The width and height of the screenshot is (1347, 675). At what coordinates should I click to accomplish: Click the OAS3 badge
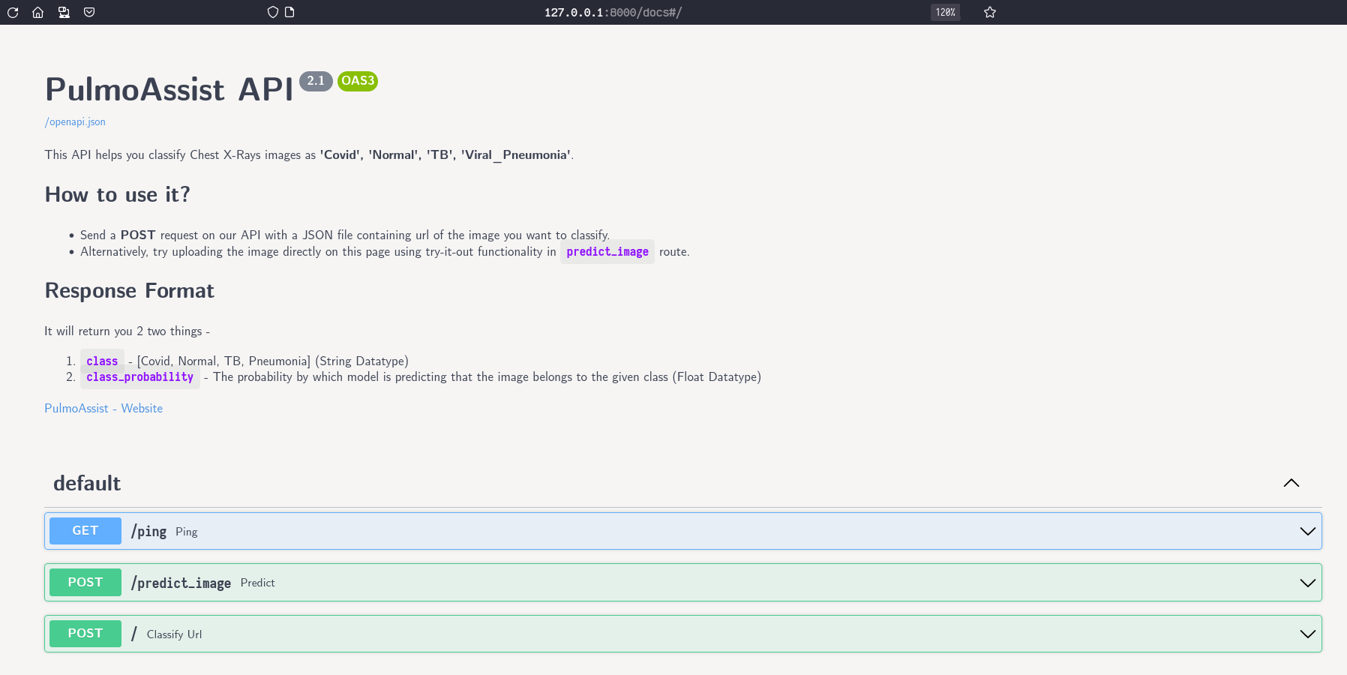pyautogui.click(x=358, y=81)
